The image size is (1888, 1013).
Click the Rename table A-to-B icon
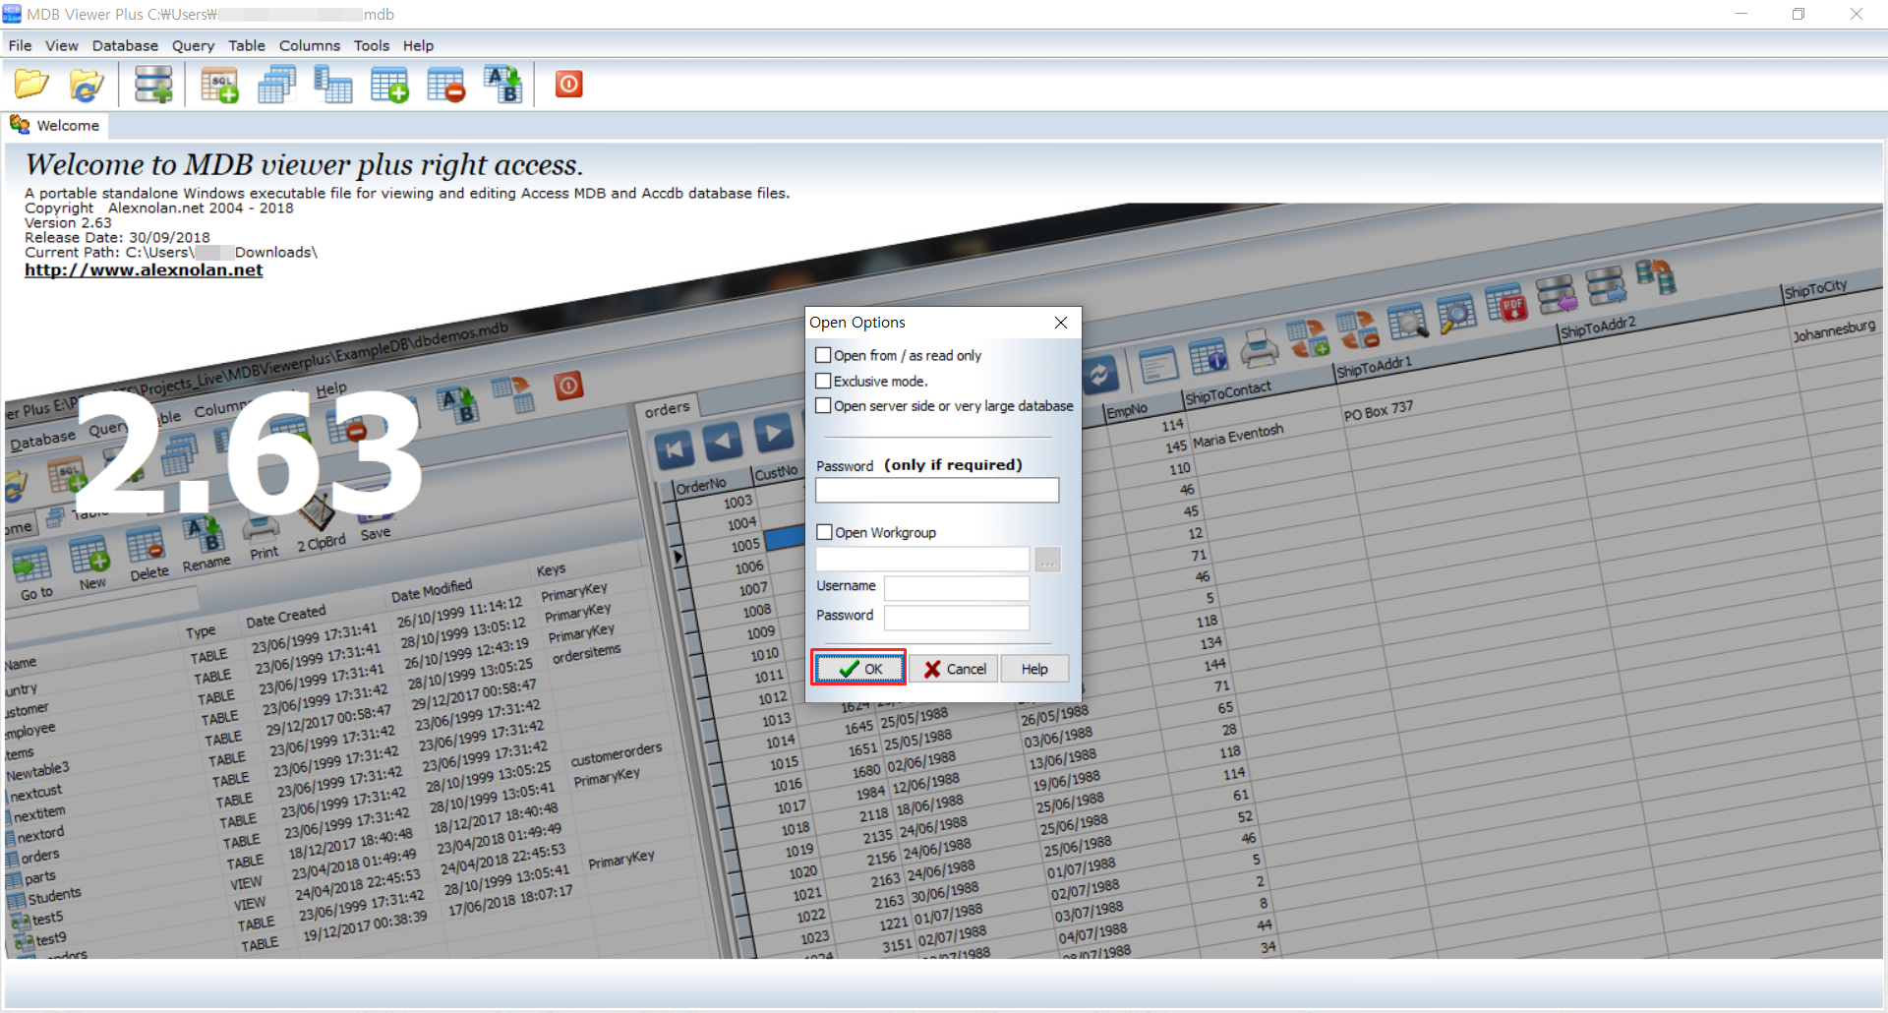(503, 85)
